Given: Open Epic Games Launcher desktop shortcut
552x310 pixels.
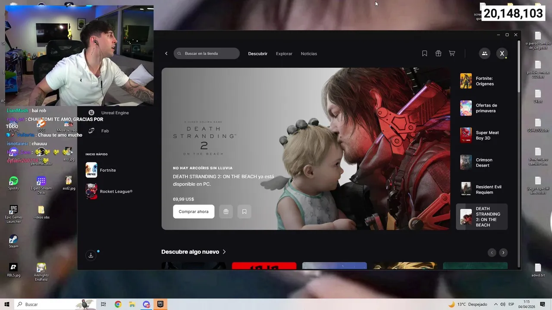Looking at the screenshot, I should click(x=14, y=214).
